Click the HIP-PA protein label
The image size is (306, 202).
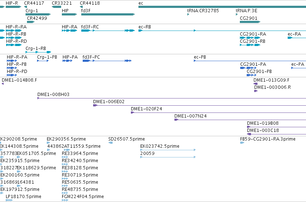click(70, 57)
